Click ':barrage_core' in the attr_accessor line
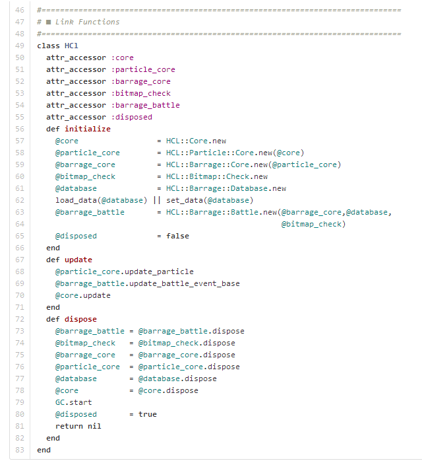This screenshot has height=465, width=422. [140, 81]
